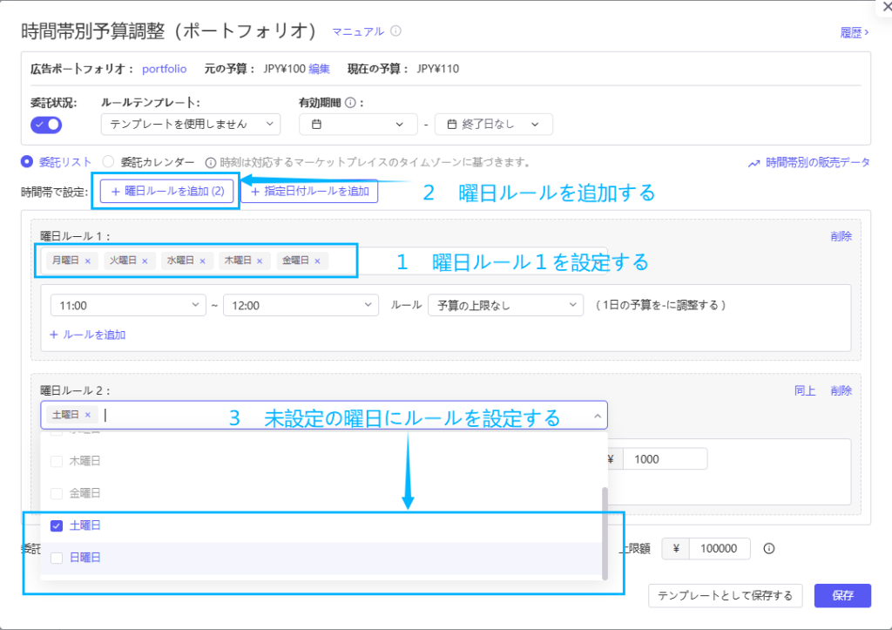Viewport: 892px width, 630px height.
Task: Open the 終了日なし end date picker
Action: (x=493, y=124)
